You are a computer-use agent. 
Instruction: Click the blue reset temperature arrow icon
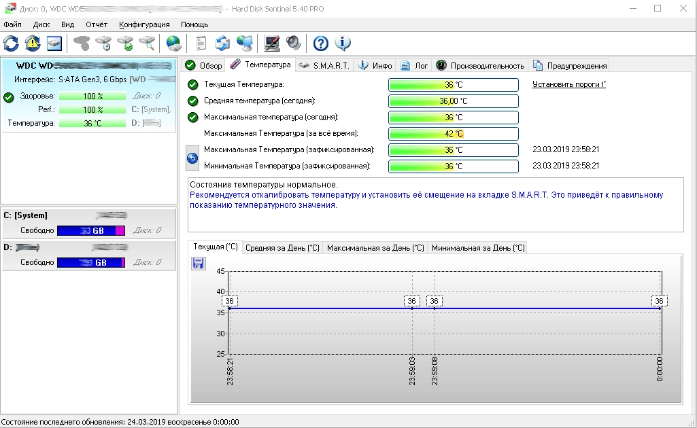(x=192, y=158)
